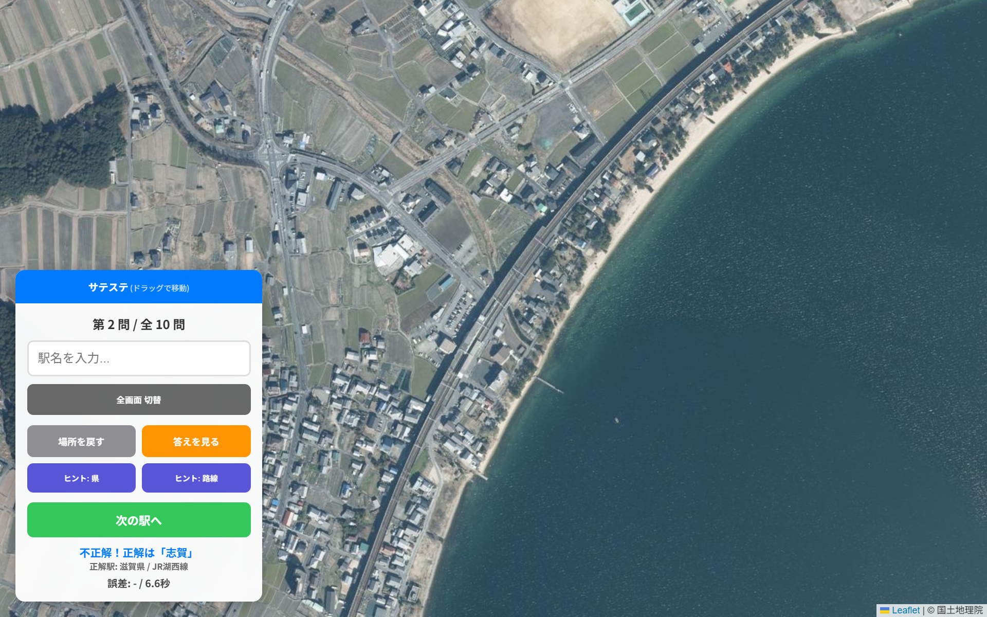Show the railway line hint ヒント: 路線
This screenshot has width=987, height=617.
[196, 478]
